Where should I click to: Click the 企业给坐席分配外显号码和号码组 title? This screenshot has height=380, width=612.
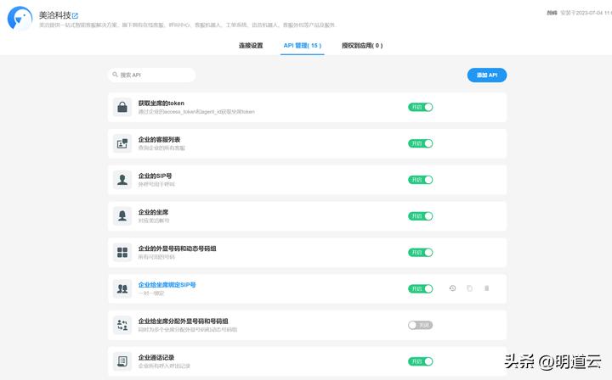[x=183, y=321]
